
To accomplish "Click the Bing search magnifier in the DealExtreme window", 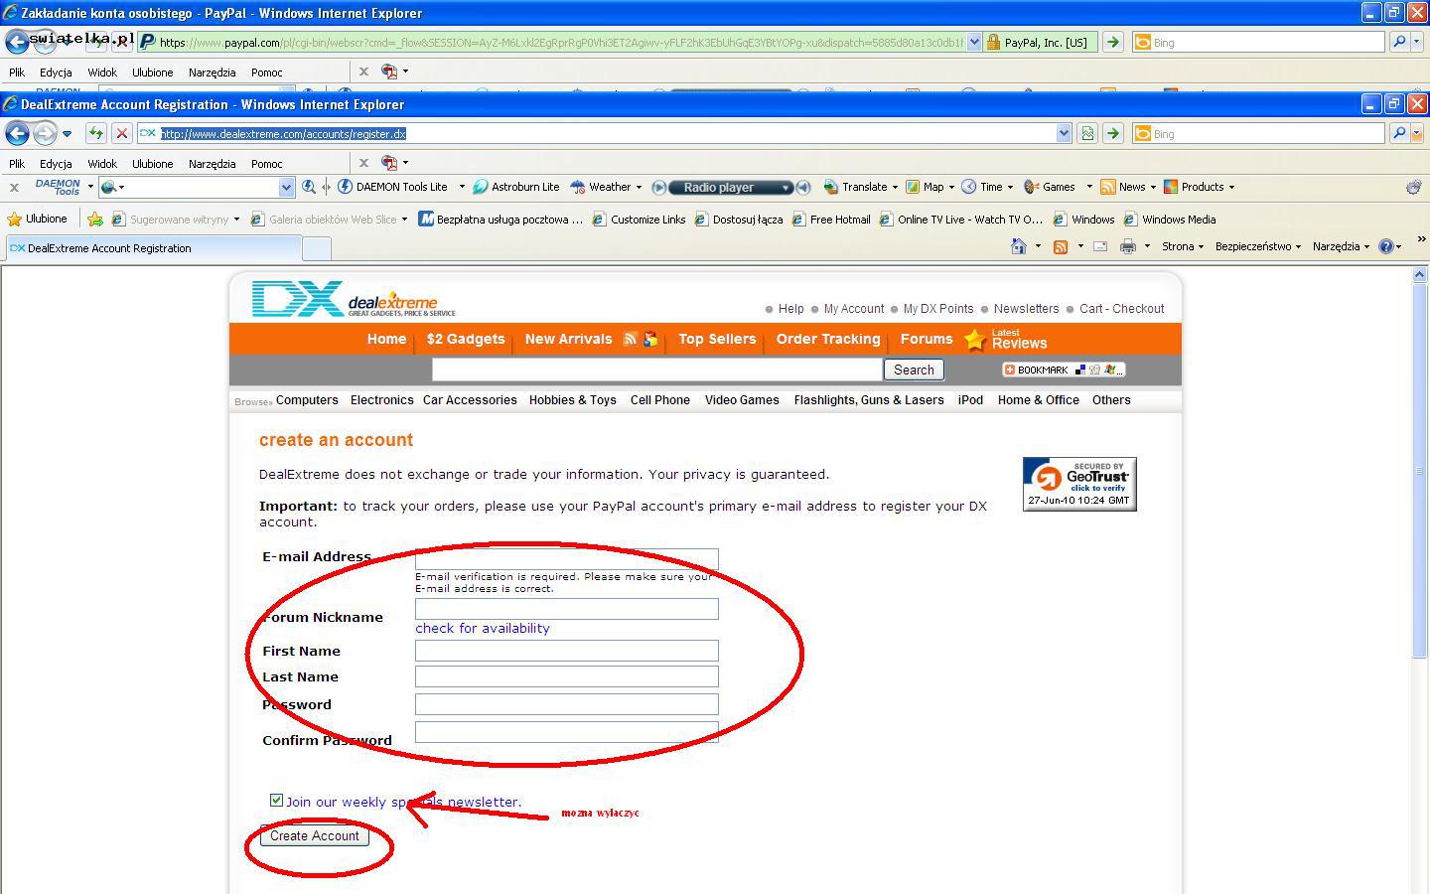I will tap(1399, 133).
